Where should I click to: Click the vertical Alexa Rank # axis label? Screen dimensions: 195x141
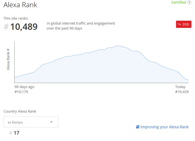[8, 59]
